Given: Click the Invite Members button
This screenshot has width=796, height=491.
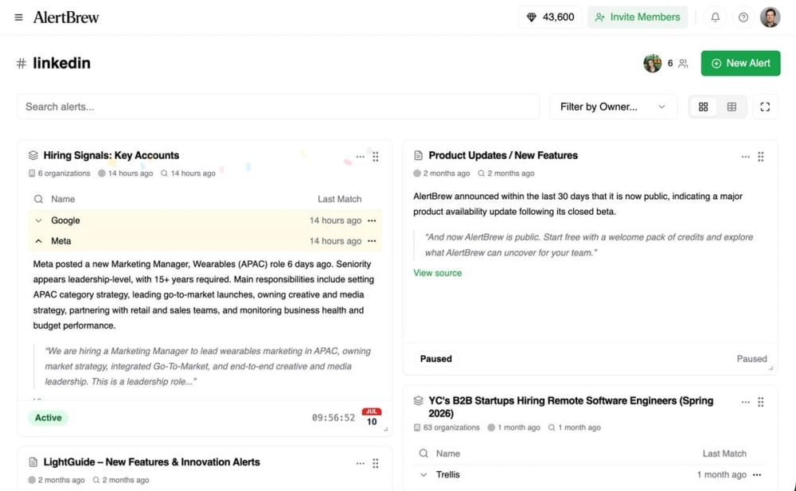Looking at the screenshot, I should (638, 18).
